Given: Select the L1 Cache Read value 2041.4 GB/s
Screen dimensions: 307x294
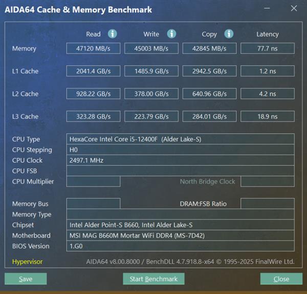Looking at the screenshot, I should [x=93, y=71].
